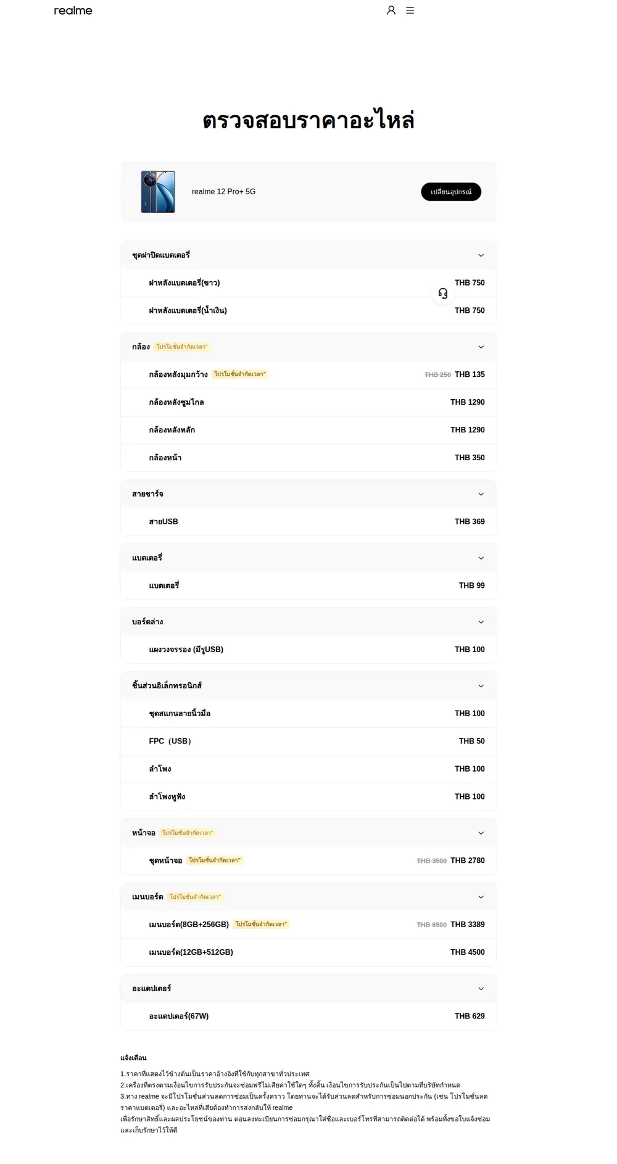This screenshot has height=1164, width=617.
Task: Select the ชุดหน้าจอ THB 2780 row
Action: [308, 861]
